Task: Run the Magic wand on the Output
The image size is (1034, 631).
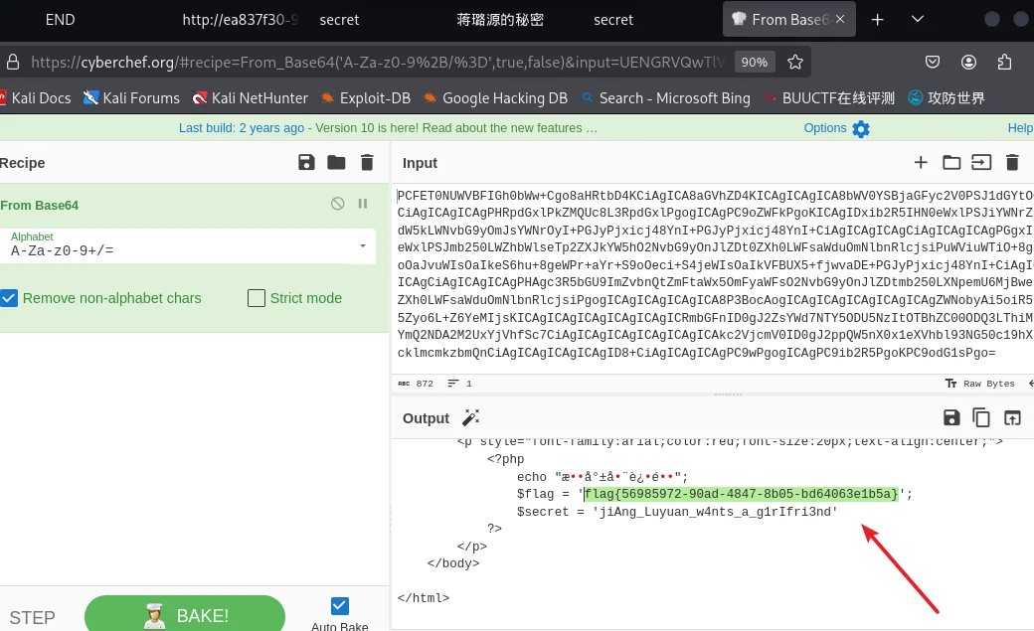Action: 470,417
